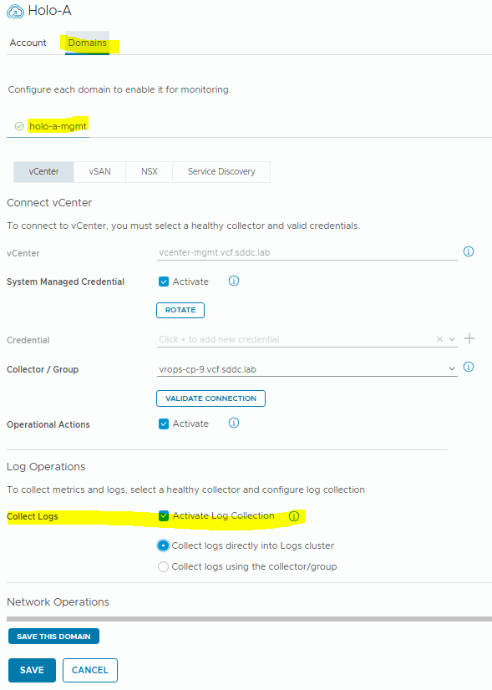Expand the Credential dropdown chevron
Viewport: 492px width, 690px height.
(x=452, y=339)
